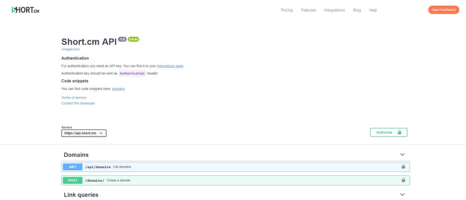Click the Short.cm logo
The image size is (466, 200).
click(x=25, y=10)
